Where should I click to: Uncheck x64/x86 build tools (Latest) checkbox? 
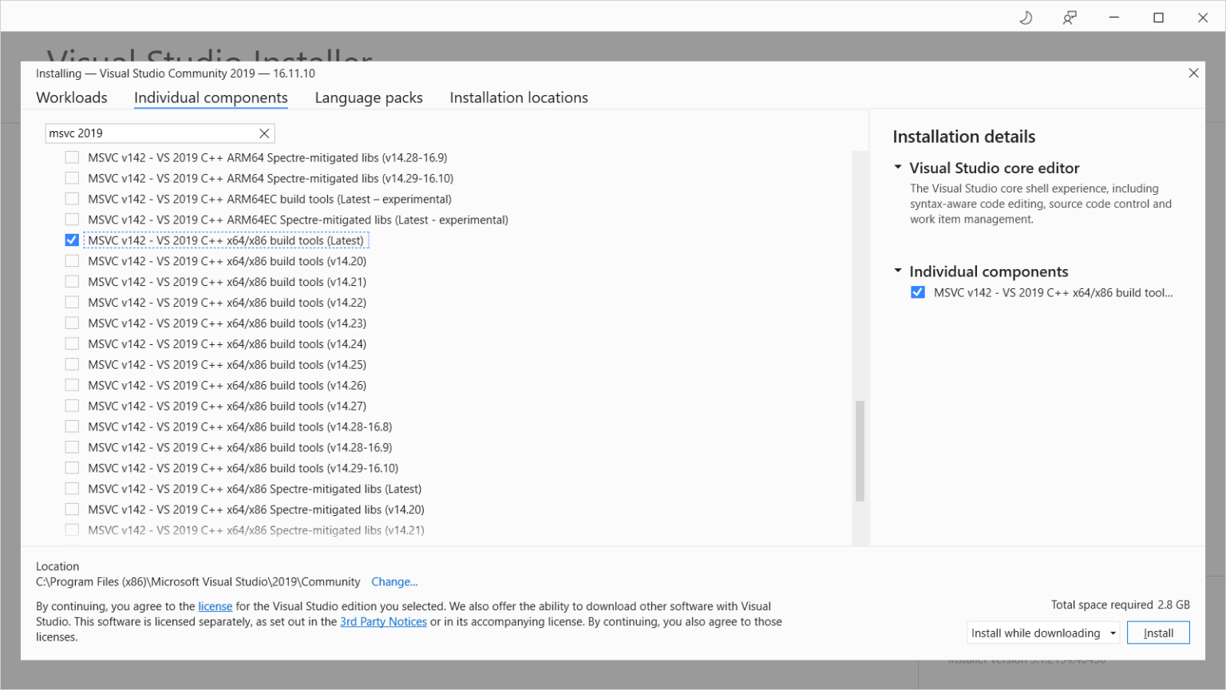pos(72,240)
